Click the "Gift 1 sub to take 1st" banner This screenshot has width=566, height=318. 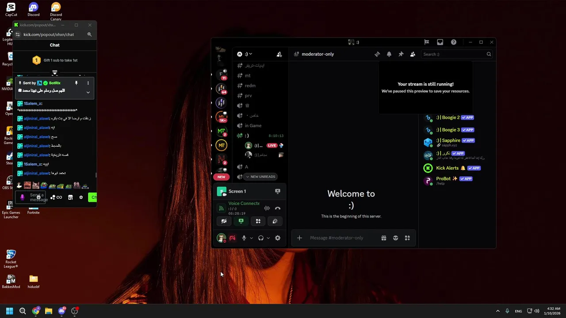click(x=55, y=60)
